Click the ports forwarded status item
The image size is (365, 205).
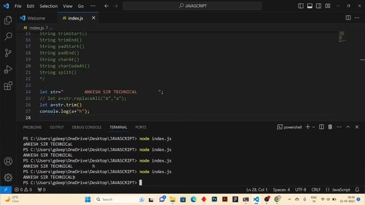pyautogui.click(x=42, y=190)
